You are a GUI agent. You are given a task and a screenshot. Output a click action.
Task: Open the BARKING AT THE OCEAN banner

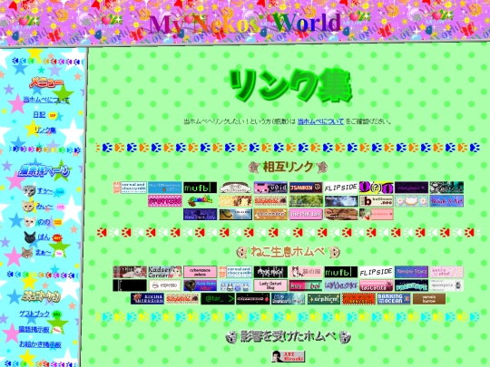394,299
